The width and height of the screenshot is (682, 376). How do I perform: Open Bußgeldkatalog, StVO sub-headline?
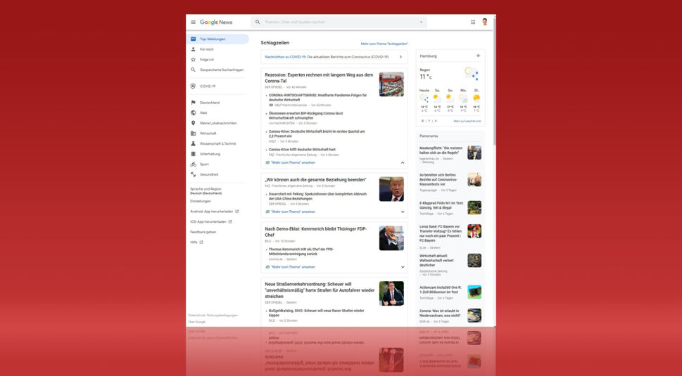click(x=316, y=313)
